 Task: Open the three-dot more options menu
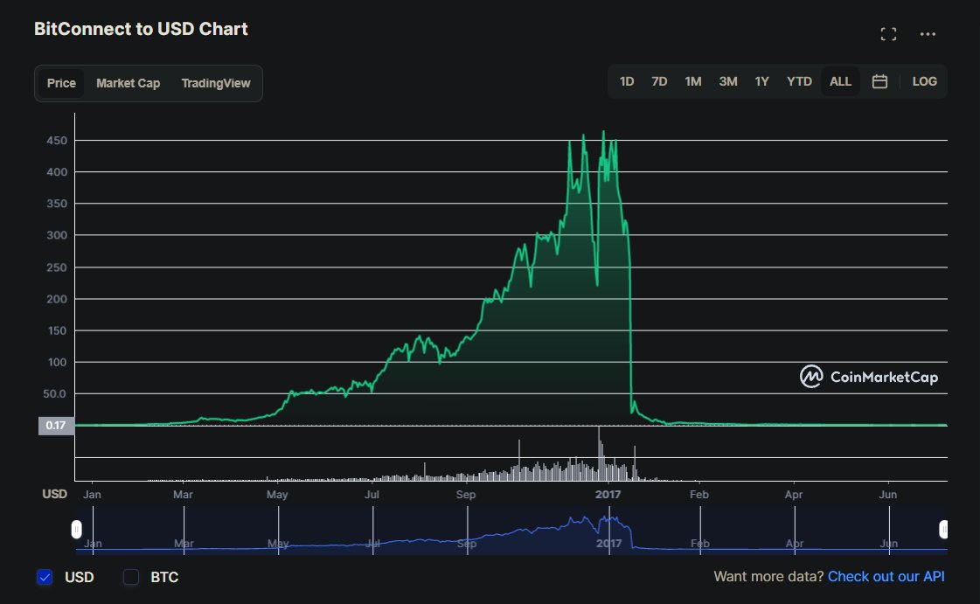[x=928, y=34]
